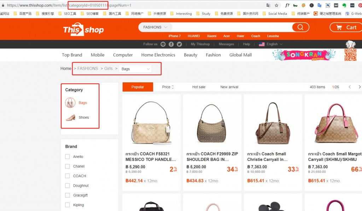
Task: Open the f? font finder extension
Action: point(287,5)
